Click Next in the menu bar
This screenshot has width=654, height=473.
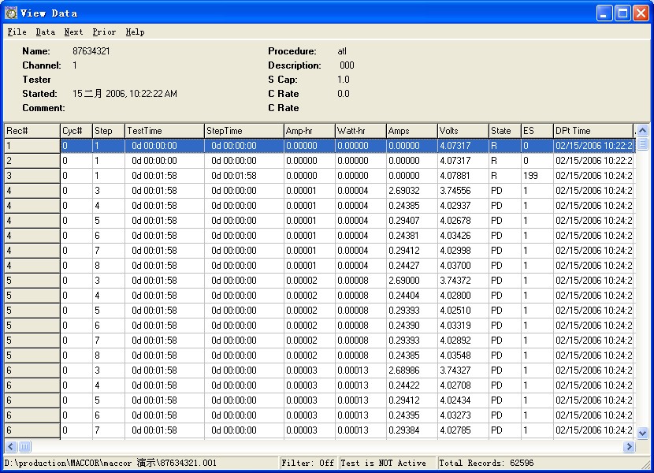click(x=73, y=32)
